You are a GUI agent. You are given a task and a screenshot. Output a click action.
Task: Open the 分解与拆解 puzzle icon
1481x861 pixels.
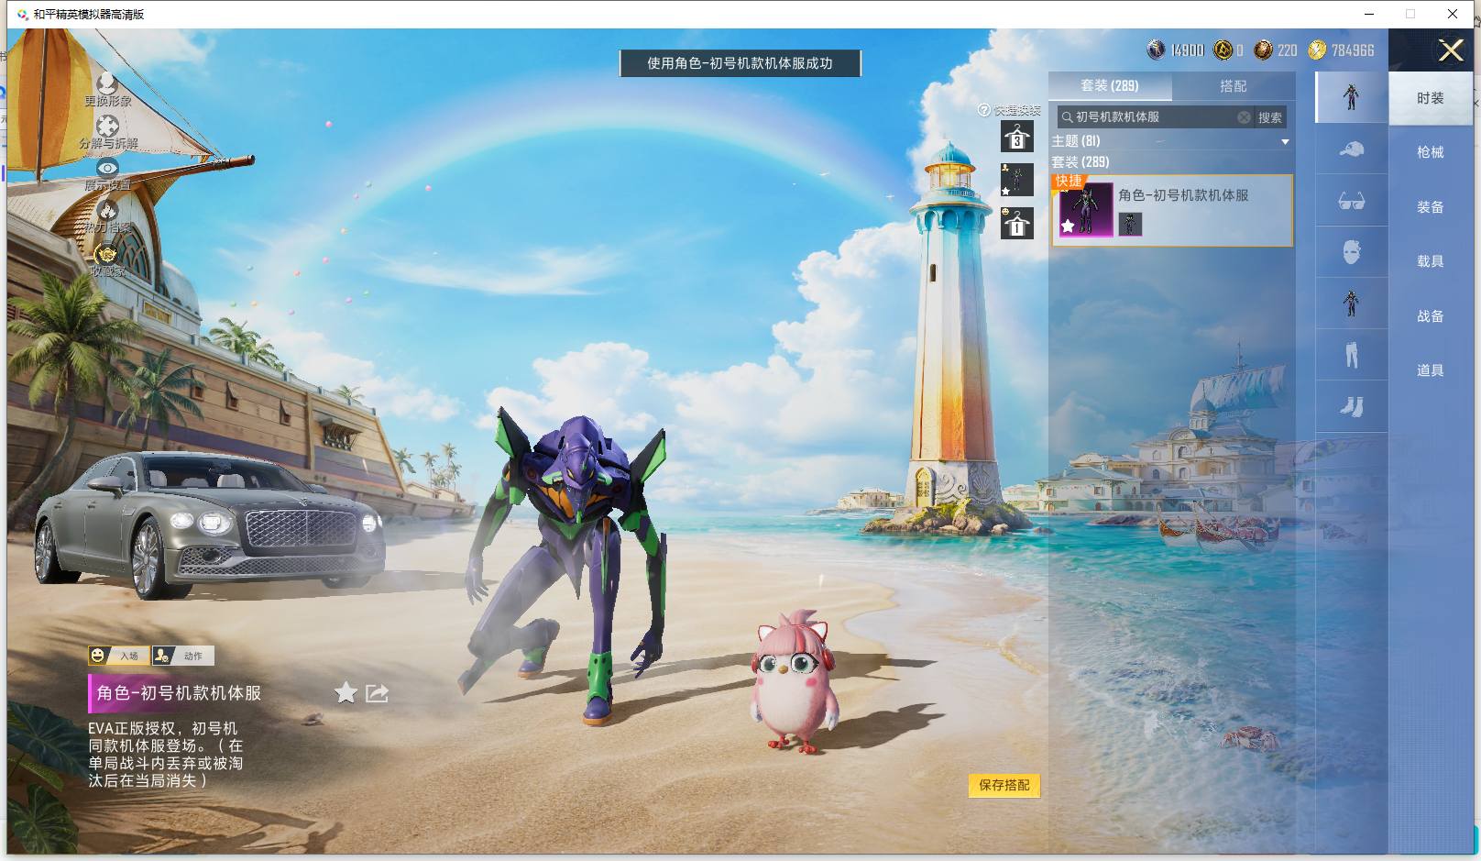107,126
